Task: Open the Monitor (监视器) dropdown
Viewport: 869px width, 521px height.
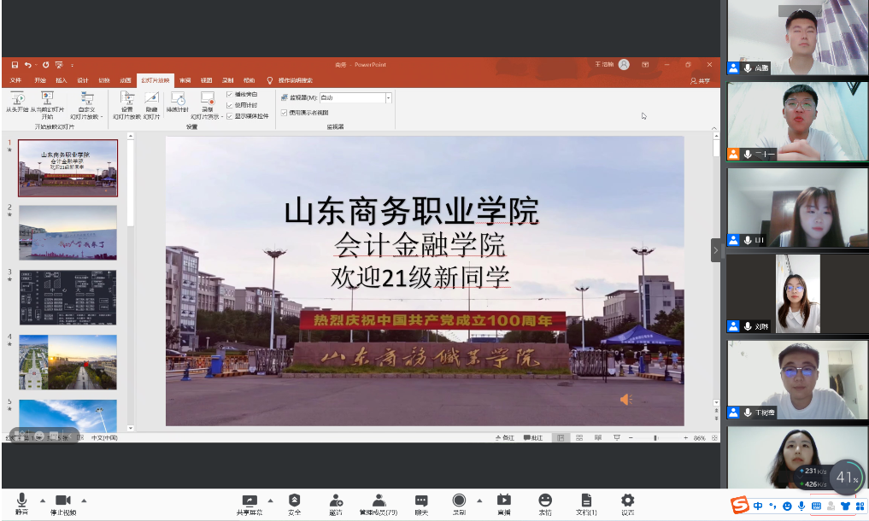Action: tap(388, 98)
